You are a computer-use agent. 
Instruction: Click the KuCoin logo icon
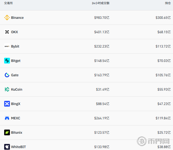7,89
